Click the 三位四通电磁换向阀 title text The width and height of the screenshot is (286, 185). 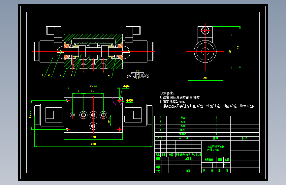click(x=216, y=148)
